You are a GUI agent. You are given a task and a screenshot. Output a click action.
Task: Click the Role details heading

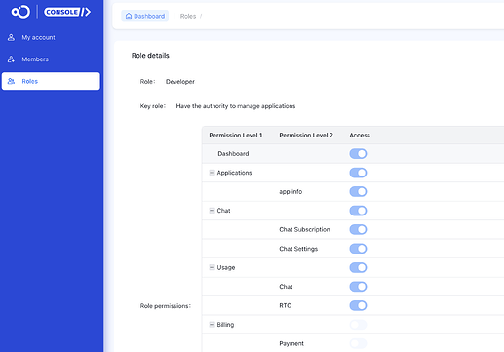(x=150, y=56)
